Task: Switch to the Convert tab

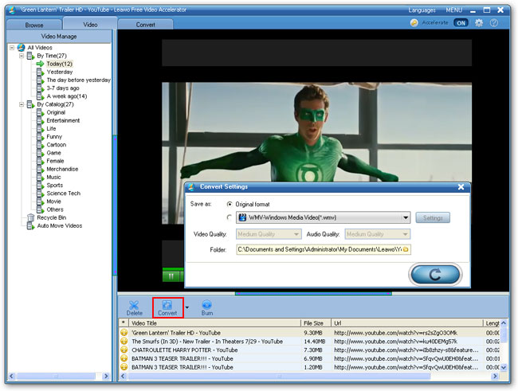Action: (145, 25)
